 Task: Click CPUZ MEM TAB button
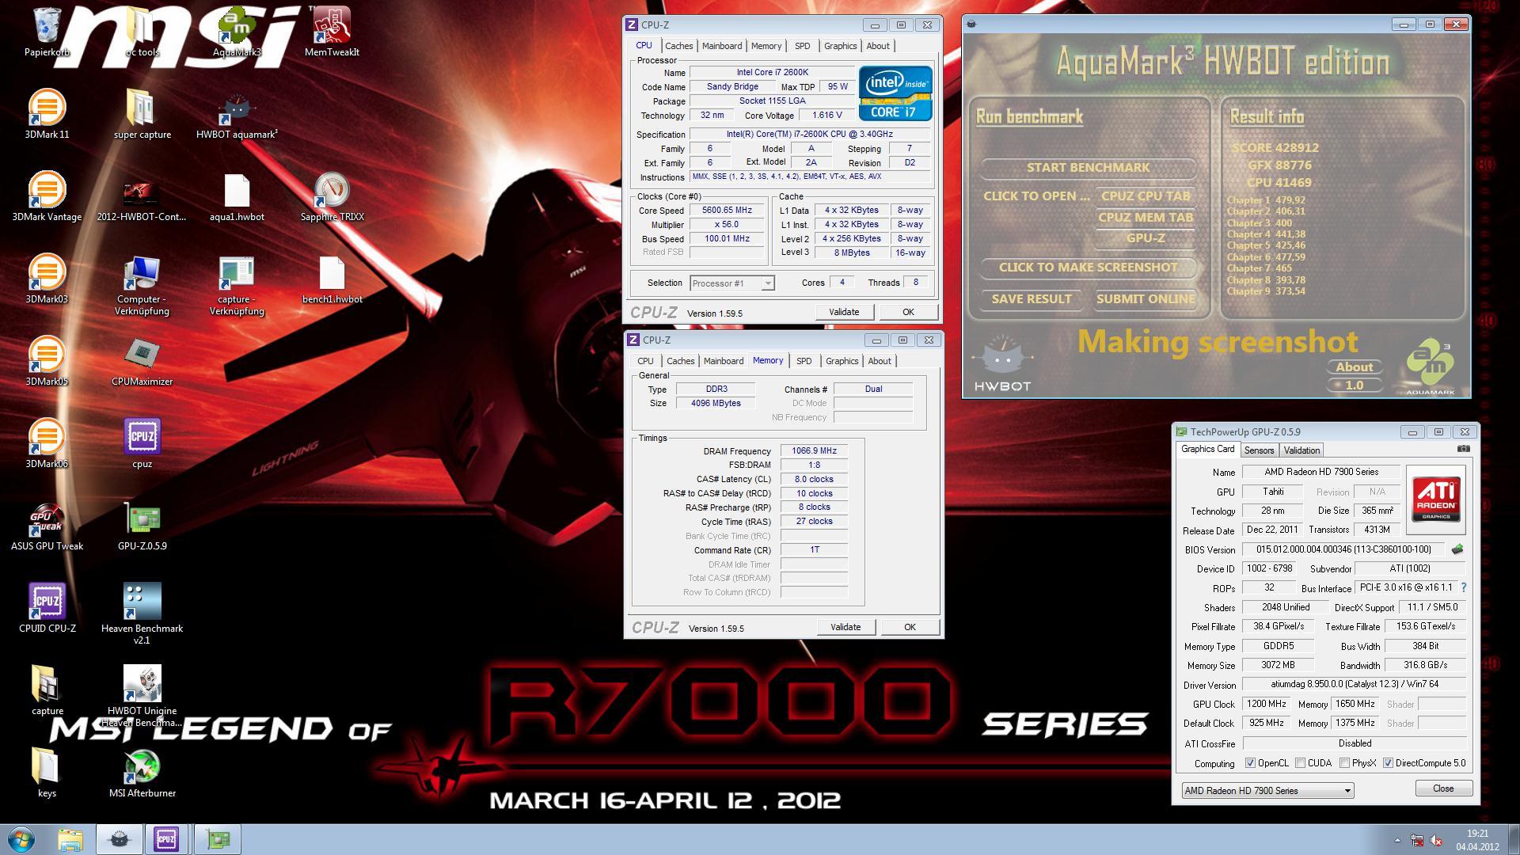point(1146,218)
